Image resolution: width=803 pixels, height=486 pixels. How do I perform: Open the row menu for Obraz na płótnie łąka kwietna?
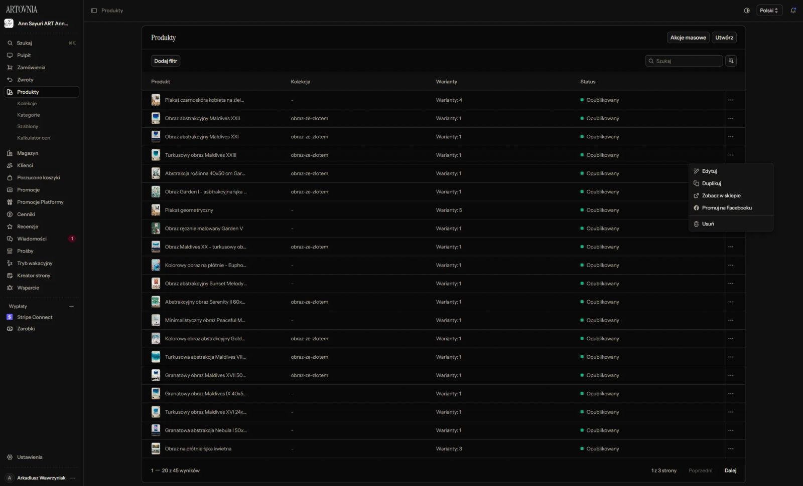tap(731, 449)
